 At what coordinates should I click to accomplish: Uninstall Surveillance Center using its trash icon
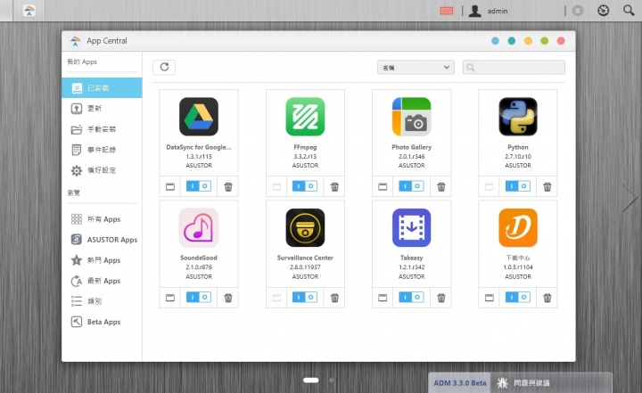point(334,298)
